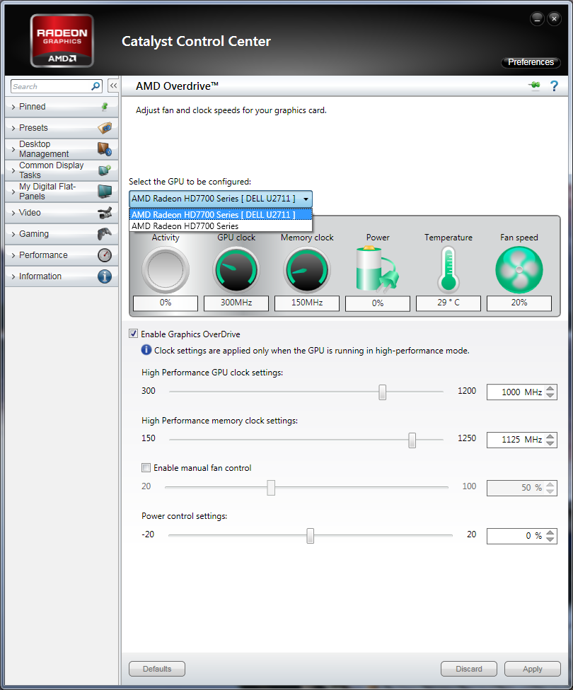The width and height of the screenshot is (573, 690).
Task: Click the Search input field
Action: (x=51, y=86)
